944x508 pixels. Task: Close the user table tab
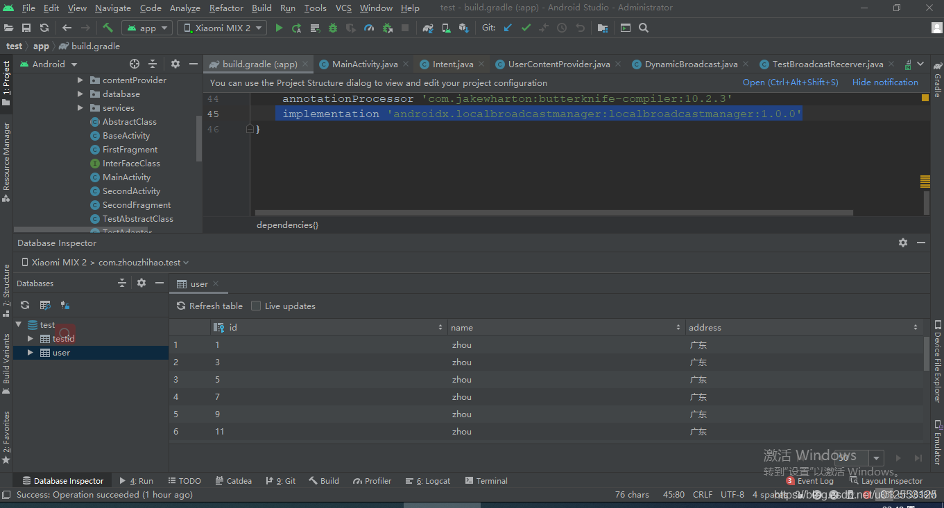coord(216,283)
